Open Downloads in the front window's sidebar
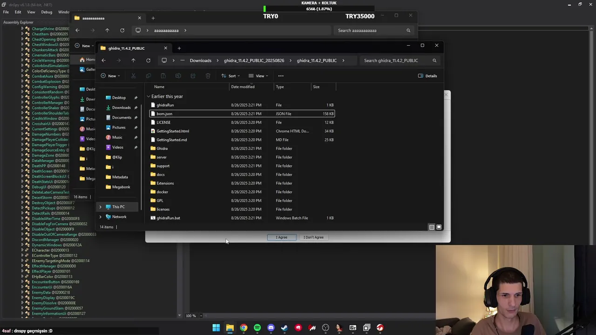The width and height of the screenshot is (596, 335). pyautogui.click(x=122, y=107)
